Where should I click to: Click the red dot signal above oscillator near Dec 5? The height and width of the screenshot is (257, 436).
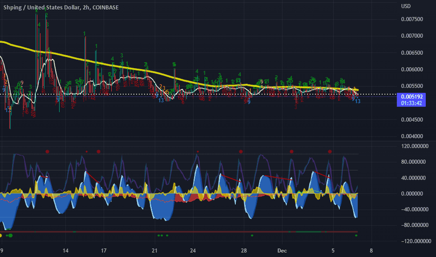coord(330,151)
